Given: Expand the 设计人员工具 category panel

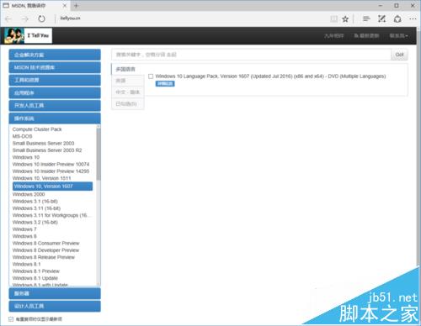Looking at the screenshot, I should pos(55,306).
